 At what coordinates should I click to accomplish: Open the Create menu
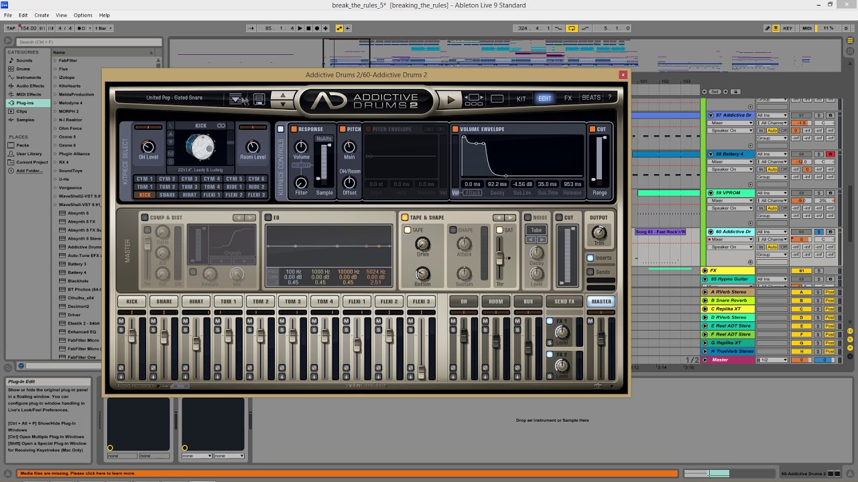(42, 15)
